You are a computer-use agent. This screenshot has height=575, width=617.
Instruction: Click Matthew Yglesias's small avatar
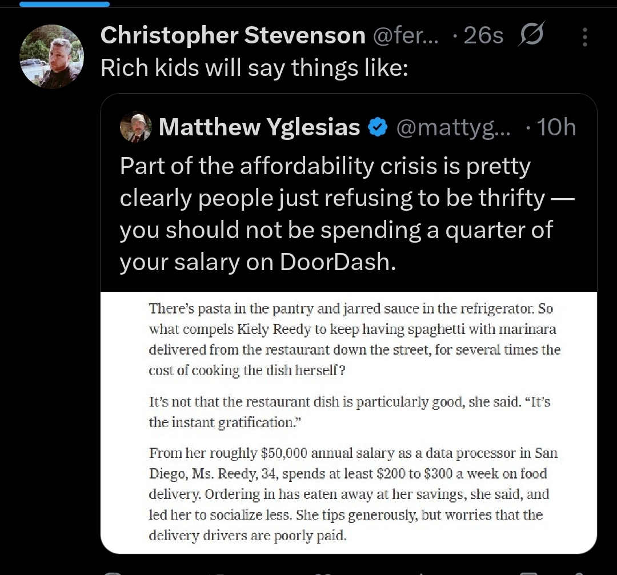[x=136, y=127]
